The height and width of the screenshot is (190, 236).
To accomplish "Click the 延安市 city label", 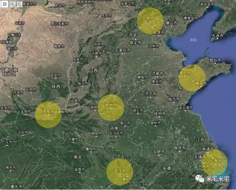I will coord(56,75).
